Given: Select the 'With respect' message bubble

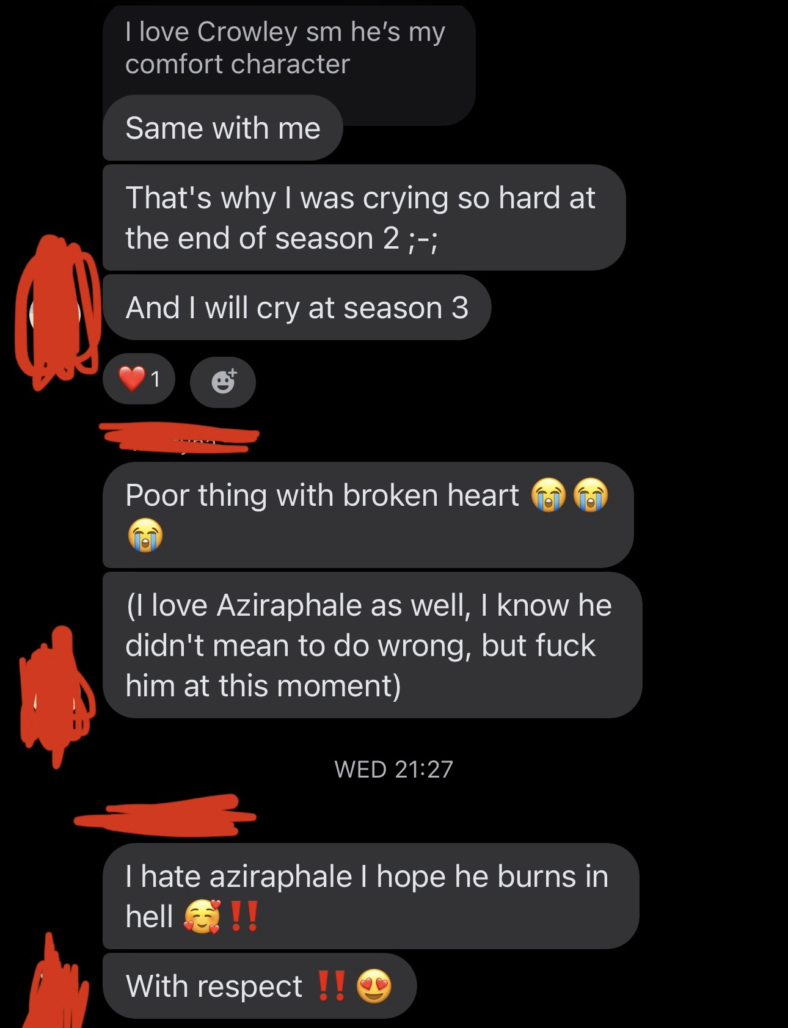Looking at the screenshot, I should (260, 986).
